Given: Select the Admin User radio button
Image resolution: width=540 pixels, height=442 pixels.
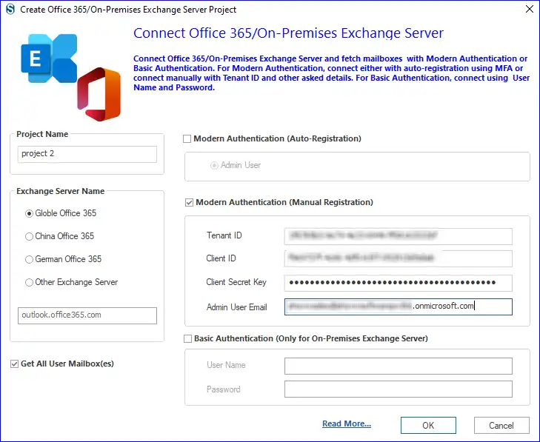Looking at the screenshot, I should [214, 166].
